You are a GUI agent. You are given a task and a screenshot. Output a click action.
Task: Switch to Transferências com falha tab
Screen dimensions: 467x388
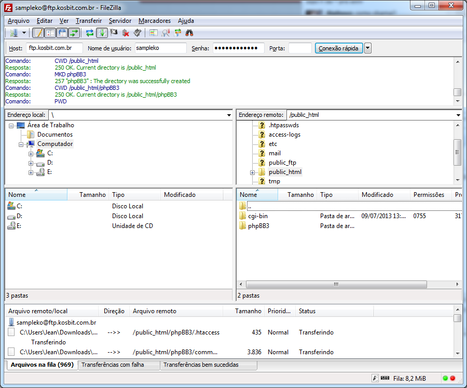119,365
